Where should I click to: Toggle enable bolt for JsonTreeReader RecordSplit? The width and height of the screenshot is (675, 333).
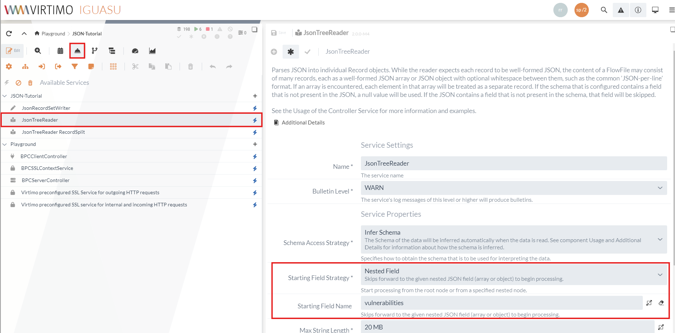click(255, 132)
